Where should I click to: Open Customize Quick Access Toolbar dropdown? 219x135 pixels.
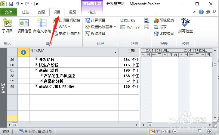pyautogui.click(x=37, y=4)
